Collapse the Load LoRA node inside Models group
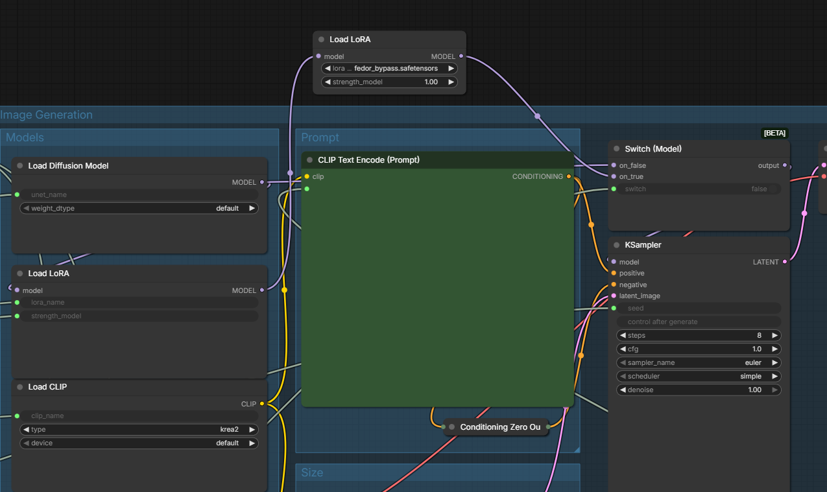The width and height of the screenshot is (827, 492). point(20,274)
